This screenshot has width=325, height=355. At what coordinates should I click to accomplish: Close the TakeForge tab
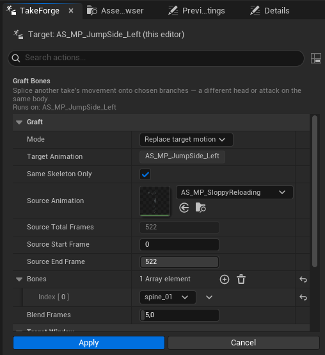71,11
